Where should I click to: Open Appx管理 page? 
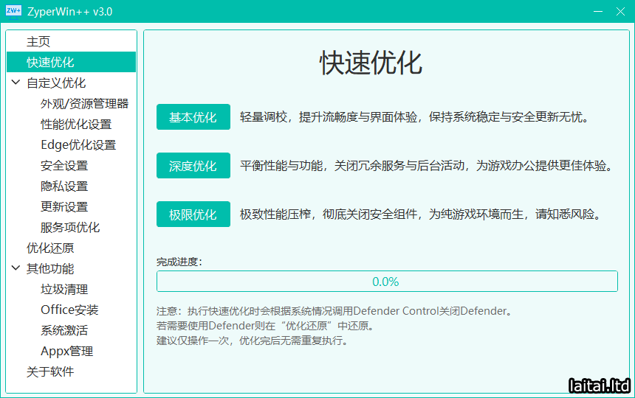click(66, 352)
